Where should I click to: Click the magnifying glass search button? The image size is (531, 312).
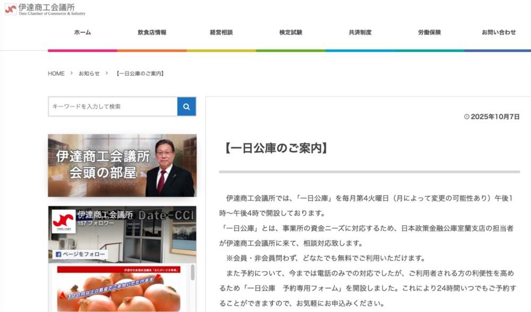click(x=186, y=106)
